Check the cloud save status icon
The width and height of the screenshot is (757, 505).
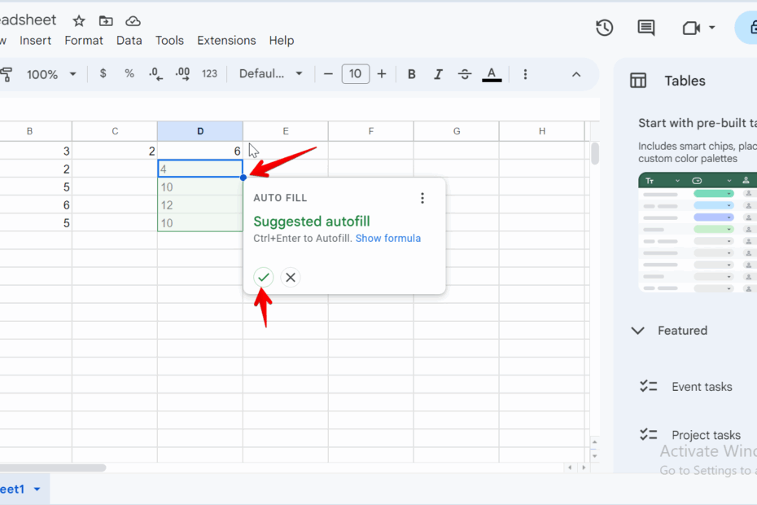tap(133, 21)
